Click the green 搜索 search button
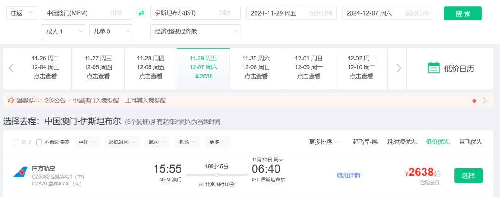The width and height of the screenshot is (500, 197). point(462,13)
